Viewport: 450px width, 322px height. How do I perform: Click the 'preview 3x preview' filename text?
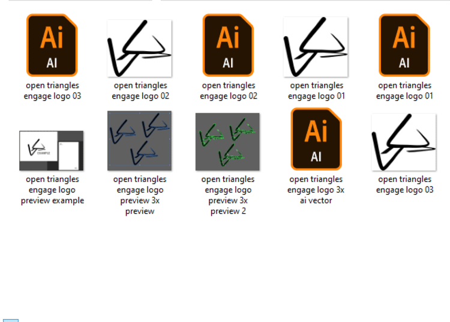(140, 195)
